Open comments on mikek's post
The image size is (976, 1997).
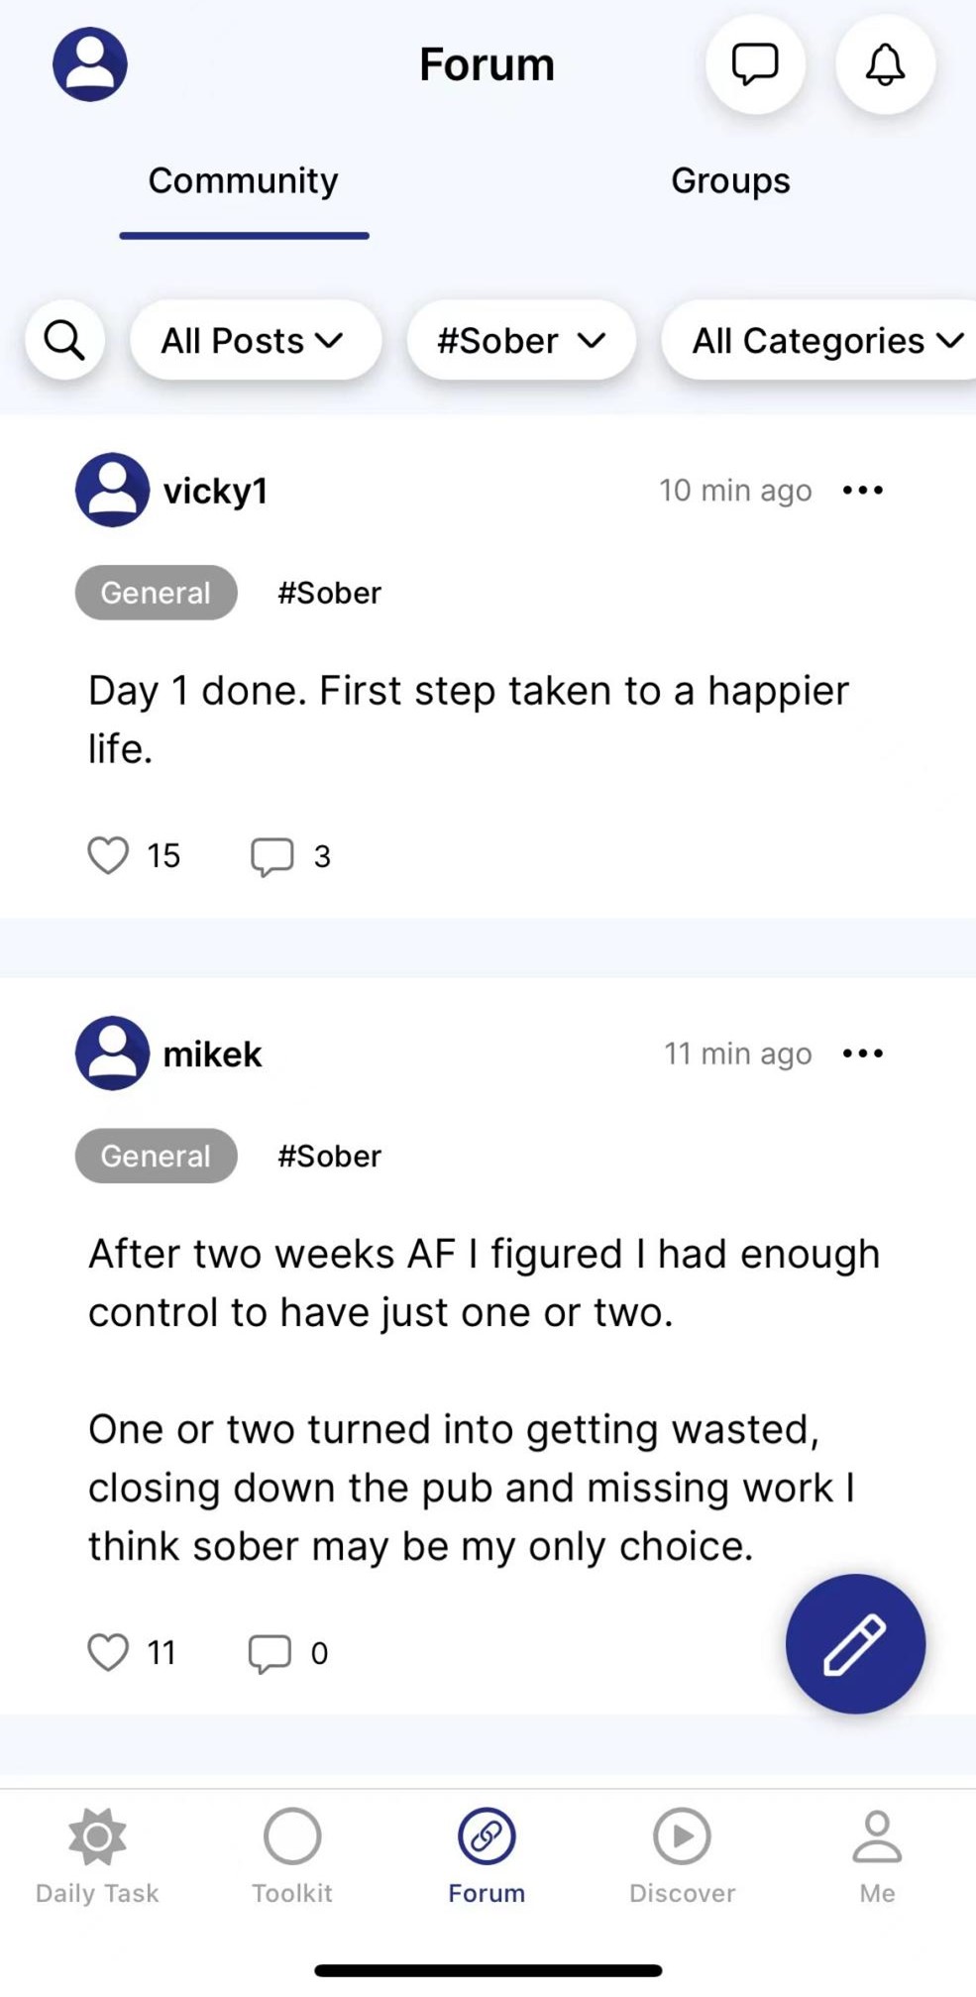(270, 1653)
